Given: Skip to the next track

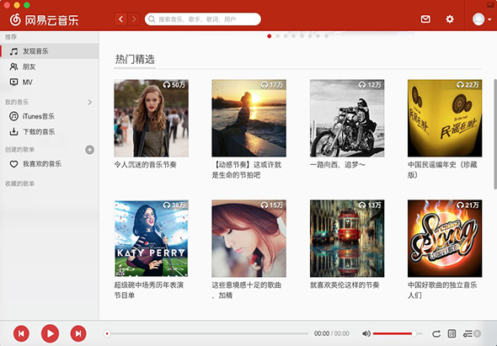Looking at the screenshot, I should coord(78,333).
